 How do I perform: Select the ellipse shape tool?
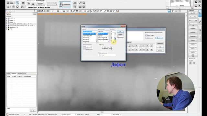click(98, 11)
